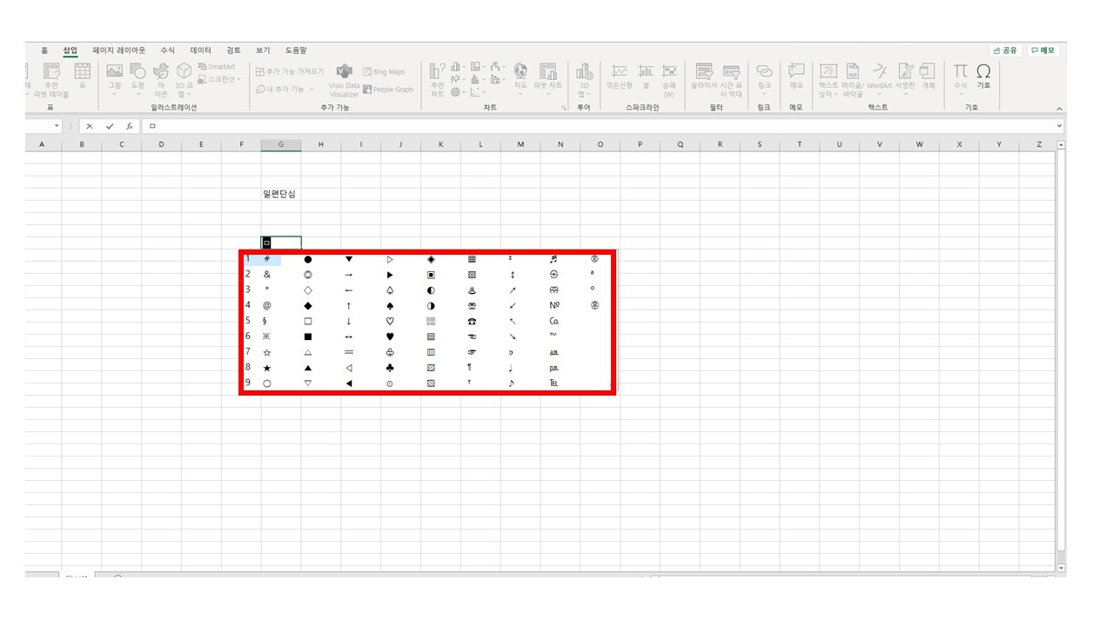Click the 공유 share button

pos(1005,50)
